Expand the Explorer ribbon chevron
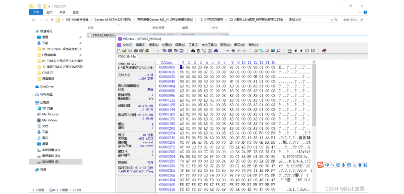The image size is (404, 194). [361, 12]
